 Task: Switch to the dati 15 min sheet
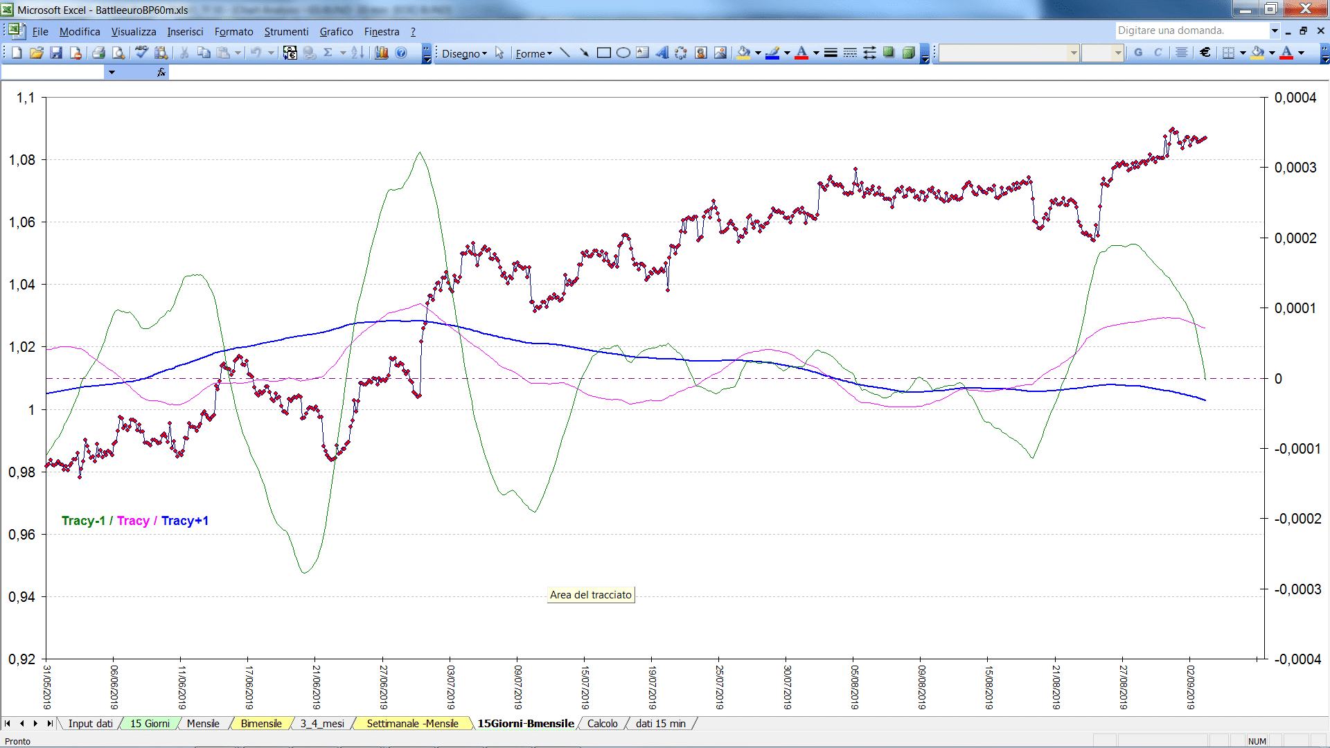661,723
